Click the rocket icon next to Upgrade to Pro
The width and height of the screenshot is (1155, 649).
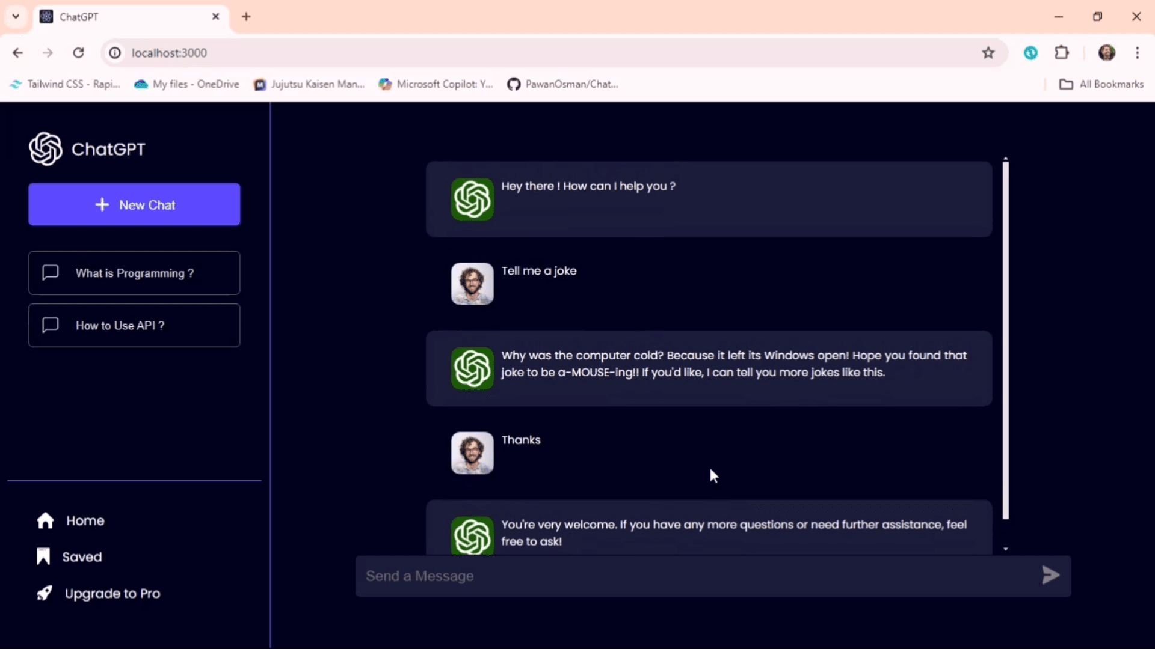[44, 593]
